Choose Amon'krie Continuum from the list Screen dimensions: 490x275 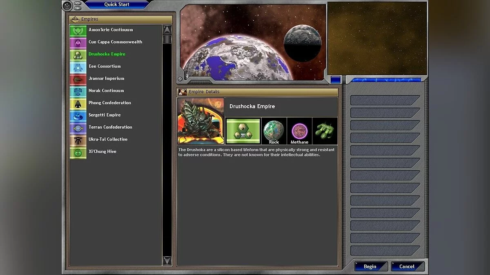click(111, 30)
